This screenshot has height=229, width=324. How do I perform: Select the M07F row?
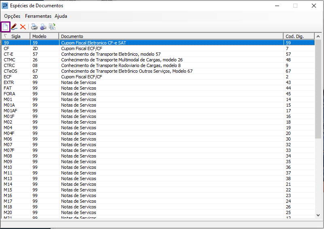(158, 150)
